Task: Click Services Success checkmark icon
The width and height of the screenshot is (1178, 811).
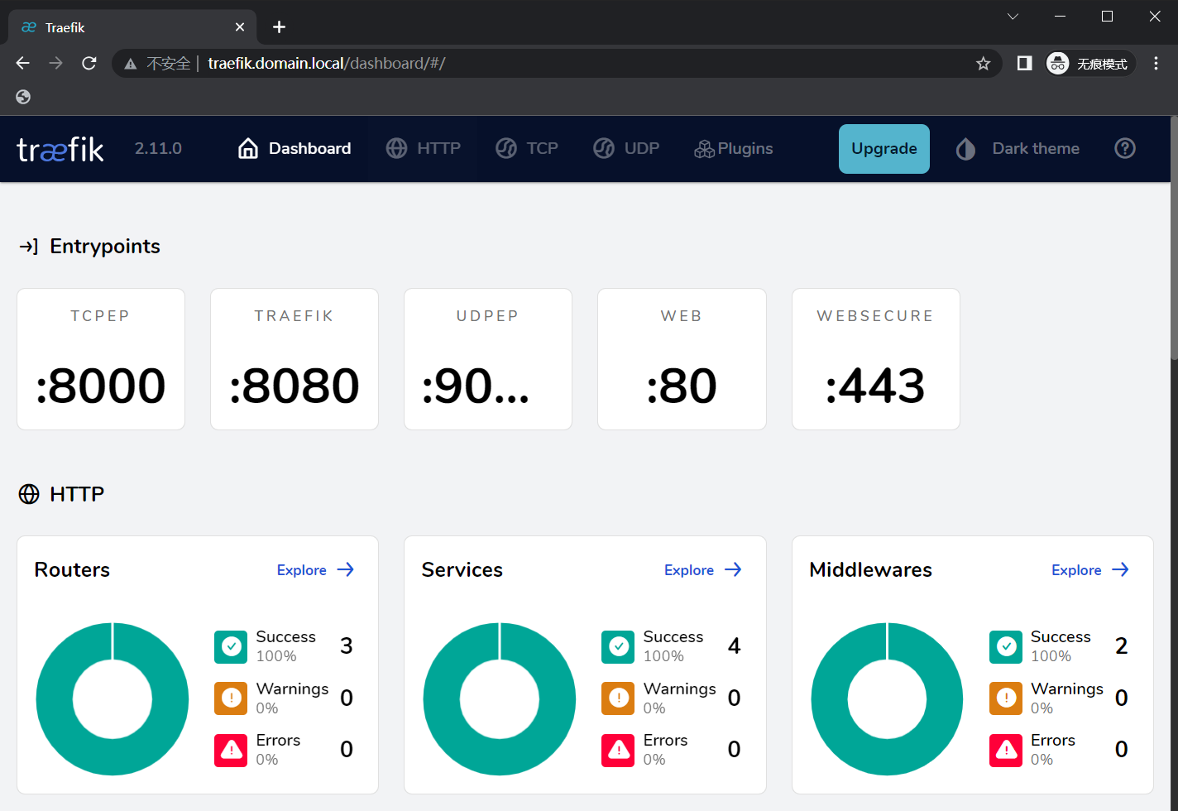Action: tap(618, 647)
